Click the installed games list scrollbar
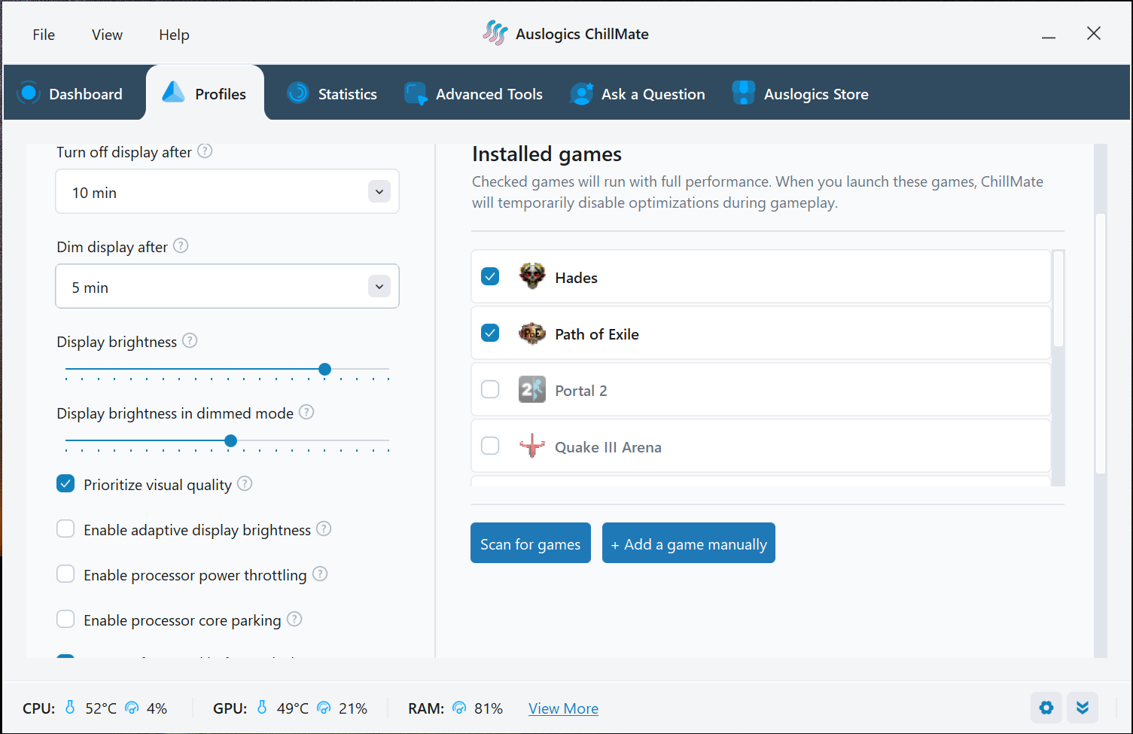The width and height of the screenshot is (1133, 734). pyautogui.click(x=1058, y=299)
